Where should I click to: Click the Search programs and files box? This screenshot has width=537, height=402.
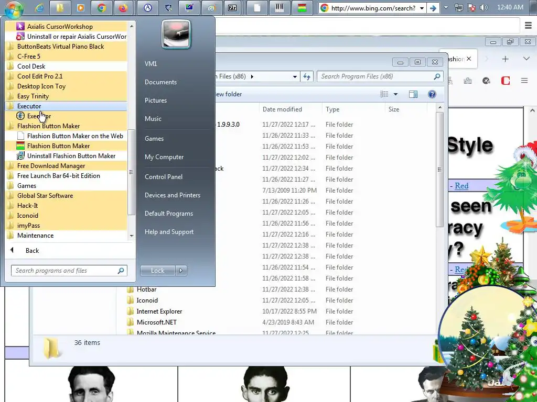click(69, 271)
